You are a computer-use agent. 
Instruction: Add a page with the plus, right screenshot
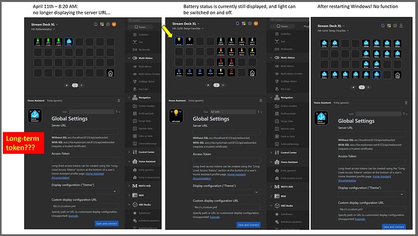point(368,87)
